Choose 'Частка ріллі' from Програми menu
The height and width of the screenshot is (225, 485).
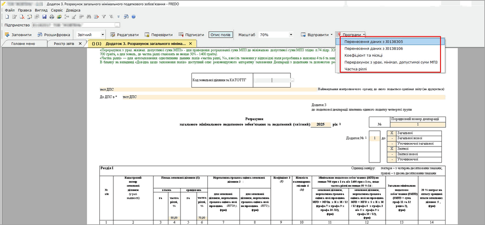[355, 69]
